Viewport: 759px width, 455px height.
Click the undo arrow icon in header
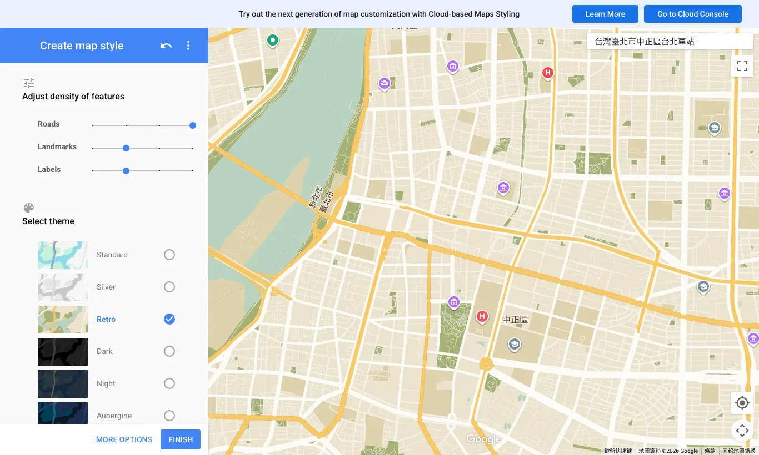(166, 46)
